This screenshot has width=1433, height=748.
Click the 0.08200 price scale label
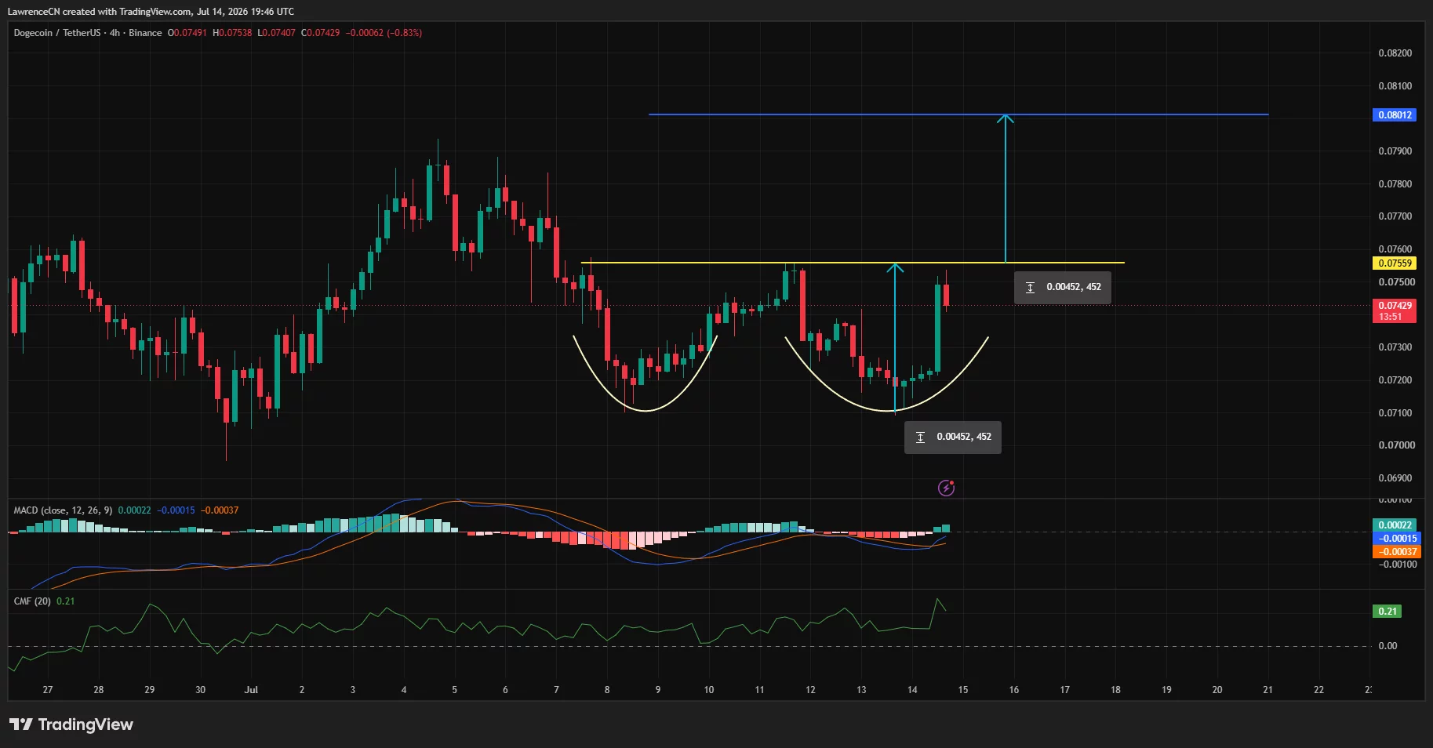1395,53
